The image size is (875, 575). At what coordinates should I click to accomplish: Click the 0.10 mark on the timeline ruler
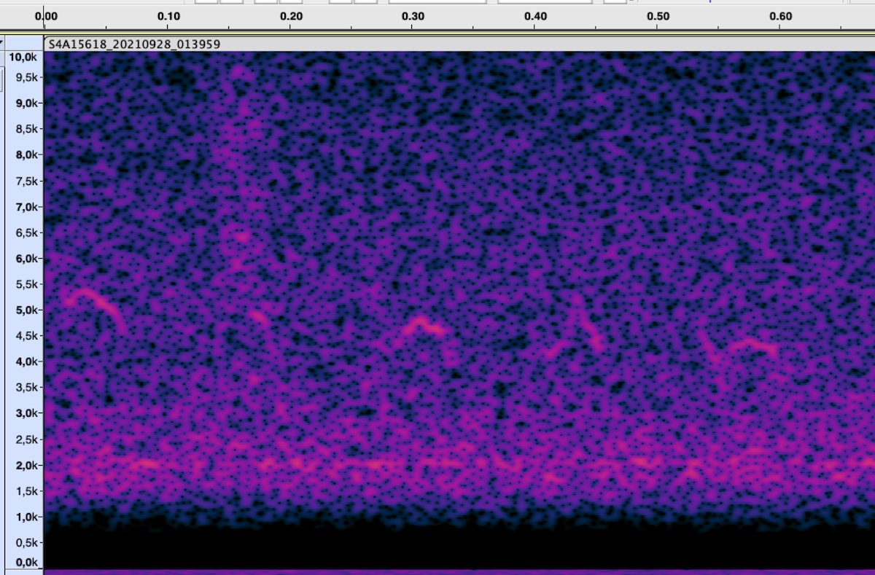pos(168,16)
